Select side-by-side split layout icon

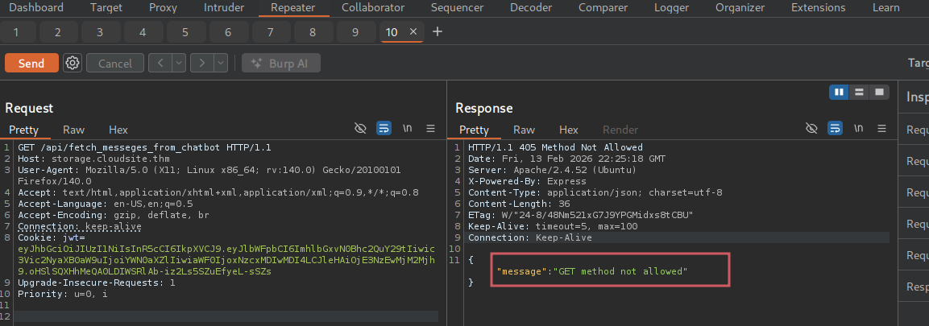pyautogui.click(x=839, y=93)
